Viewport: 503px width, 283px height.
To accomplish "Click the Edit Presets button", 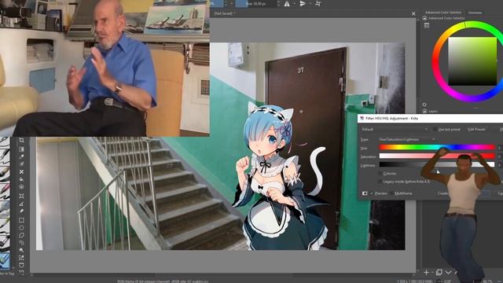I will 476,129.
